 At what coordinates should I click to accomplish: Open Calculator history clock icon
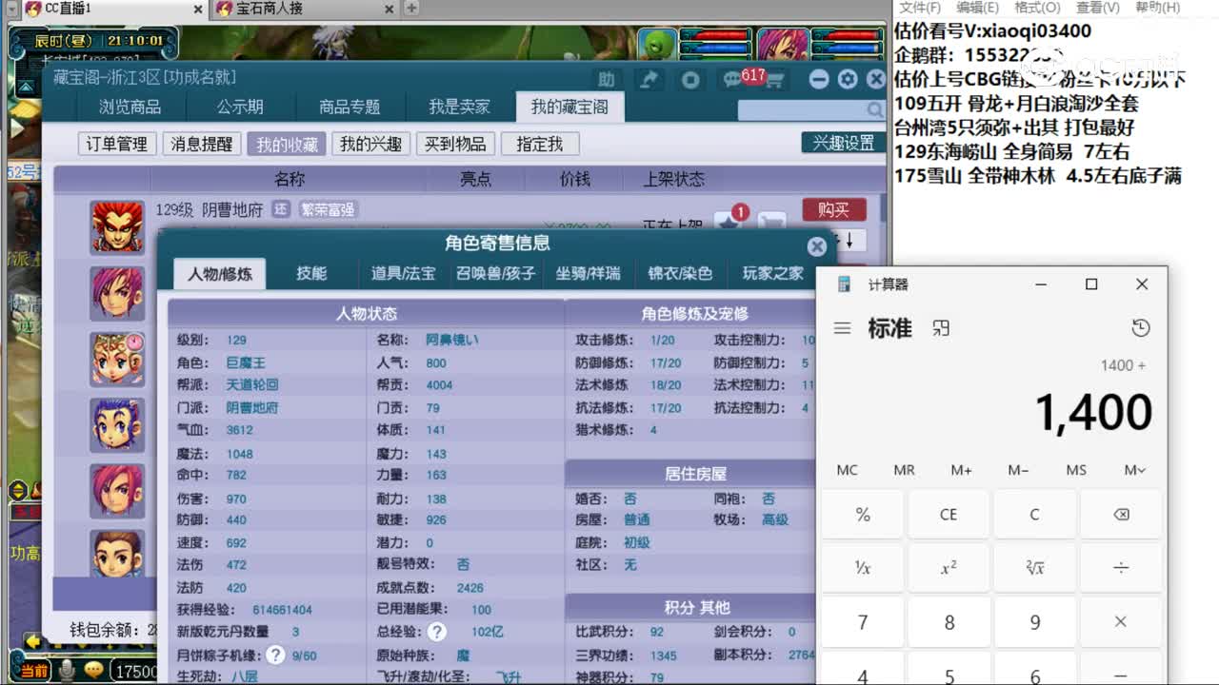[x=1141, y=327]
